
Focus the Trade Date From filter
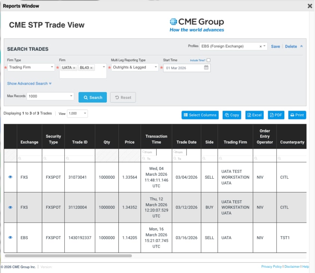click(179, 152)
